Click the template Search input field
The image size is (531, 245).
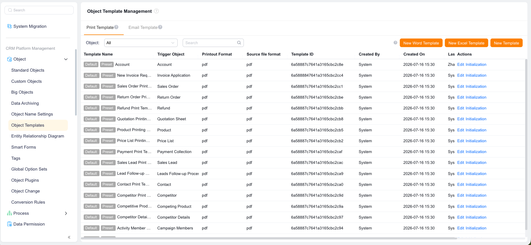(213, 43)
